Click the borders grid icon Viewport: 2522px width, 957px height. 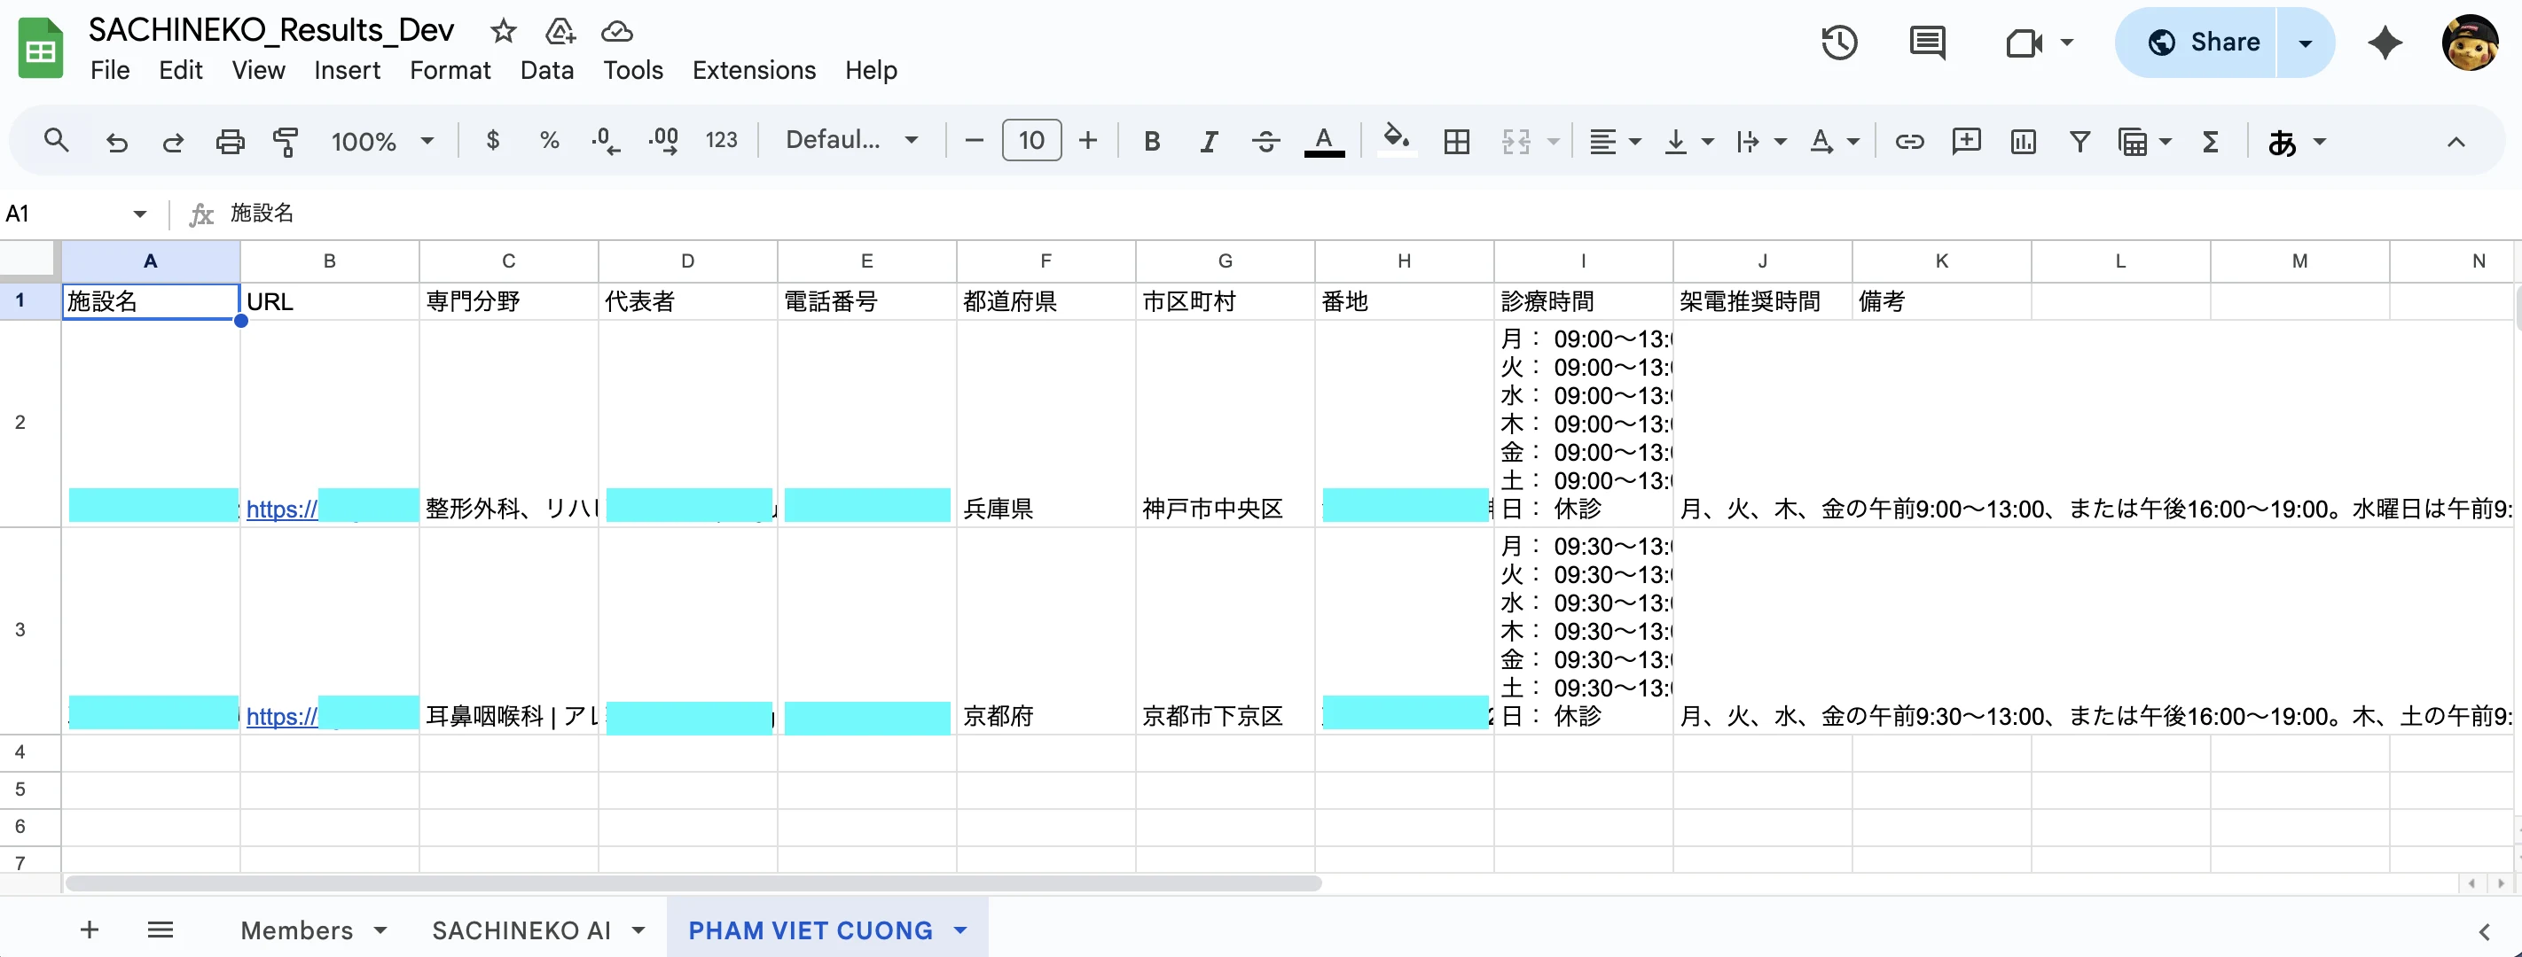click(1456, 141)
